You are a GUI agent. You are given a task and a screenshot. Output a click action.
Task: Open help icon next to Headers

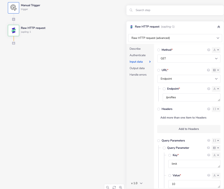(x=208, y=109)
